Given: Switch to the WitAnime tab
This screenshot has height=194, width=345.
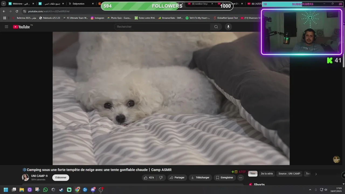Looking at the screenshot, I should (x=21, y=4).
